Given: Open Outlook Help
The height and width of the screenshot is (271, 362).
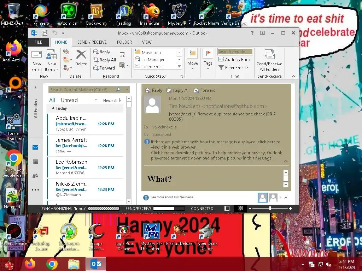Looking at the screenshot, I should 252,33.
